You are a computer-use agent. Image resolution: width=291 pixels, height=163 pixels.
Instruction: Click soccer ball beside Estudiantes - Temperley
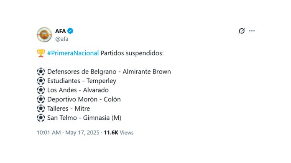point(41,81)
